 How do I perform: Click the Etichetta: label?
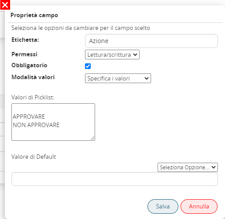point(25,40)
